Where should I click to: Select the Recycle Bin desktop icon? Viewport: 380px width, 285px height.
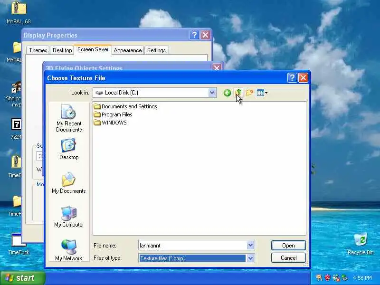click(x=361, y=244)
